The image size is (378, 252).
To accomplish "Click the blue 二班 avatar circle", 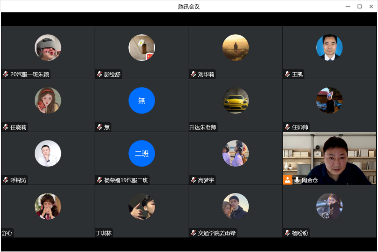I will tap(141, 153).
